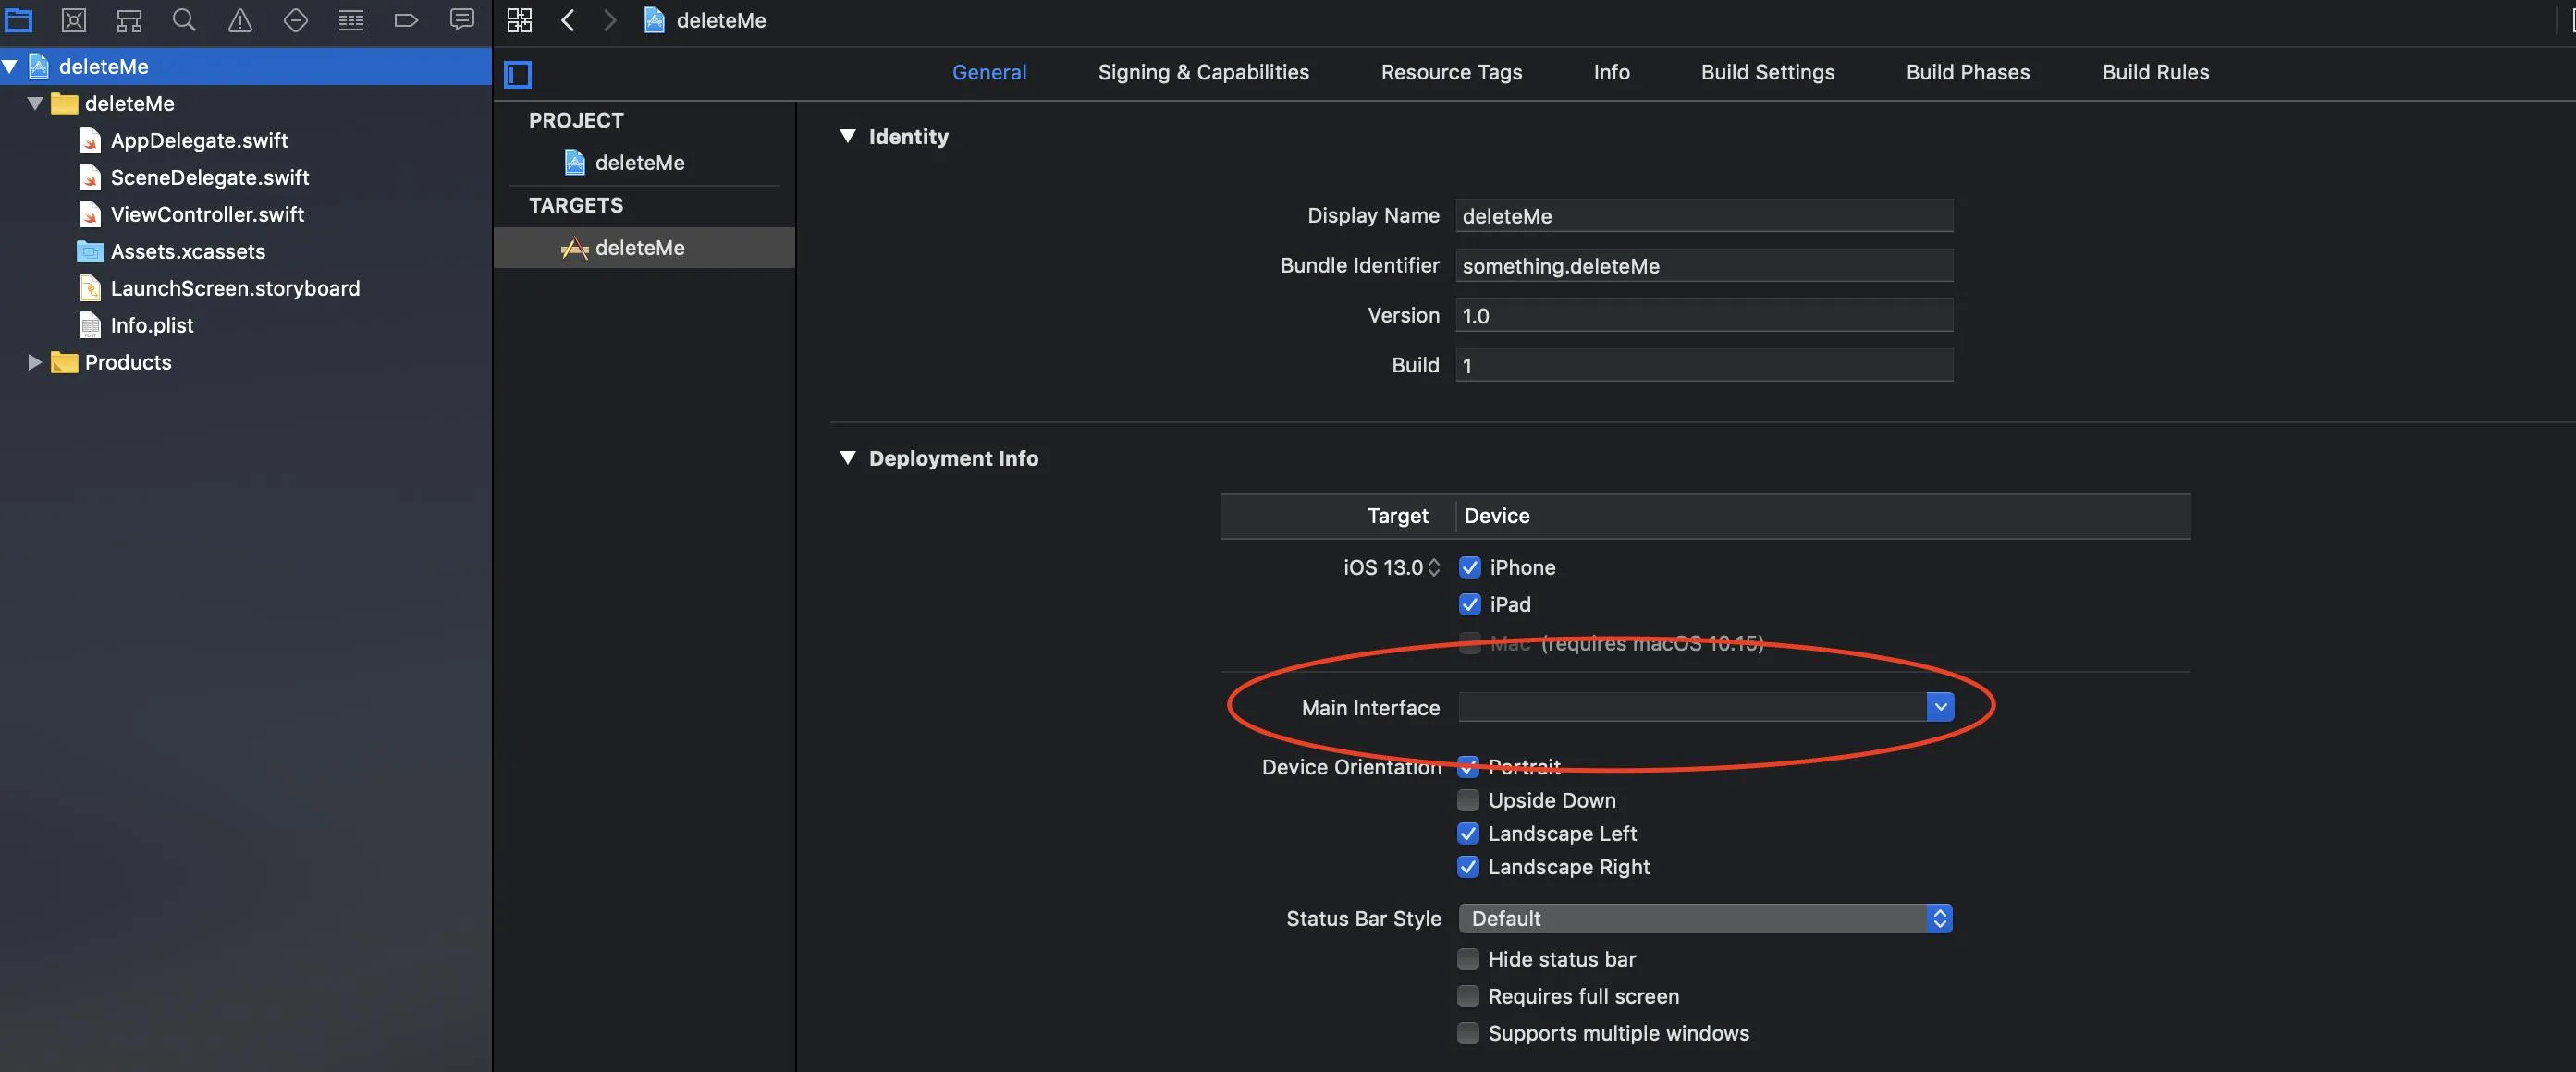Open the Breakpoint navigator icon
The height and width of the screenshot is (1072, 2576).
[405, 19]
